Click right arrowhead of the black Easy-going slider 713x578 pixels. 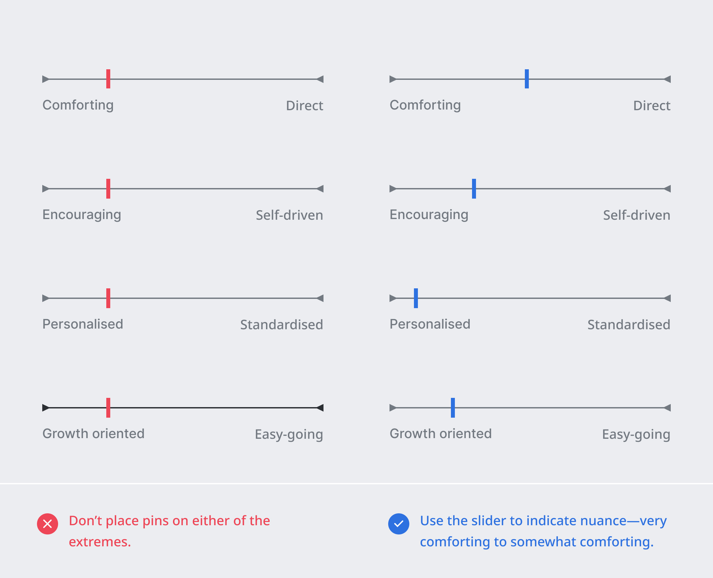pyautogui.click(x=320, y=407)
